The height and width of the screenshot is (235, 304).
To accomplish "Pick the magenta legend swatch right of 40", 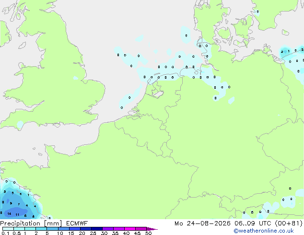I will (130, 229).
